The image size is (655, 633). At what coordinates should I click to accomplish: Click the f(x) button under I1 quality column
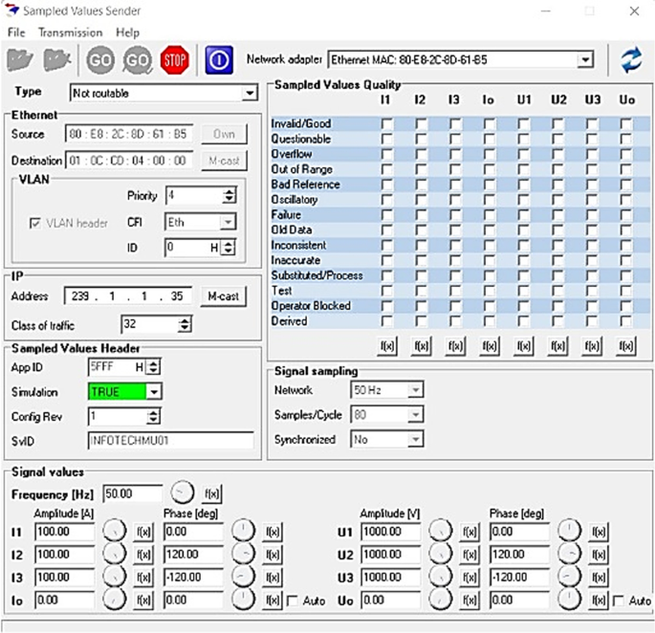pyautogui.click(x=386, y=345)
